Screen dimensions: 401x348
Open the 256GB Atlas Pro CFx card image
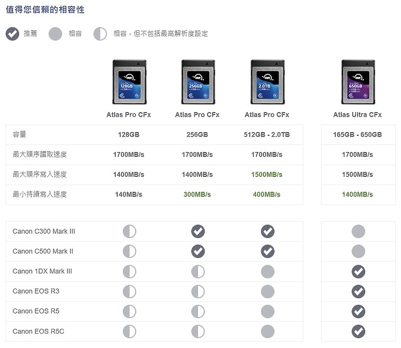point(198,82)
